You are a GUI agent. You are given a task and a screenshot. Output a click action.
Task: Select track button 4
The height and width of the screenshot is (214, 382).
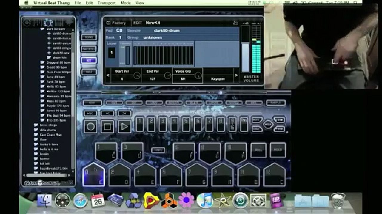coord(174,124)
